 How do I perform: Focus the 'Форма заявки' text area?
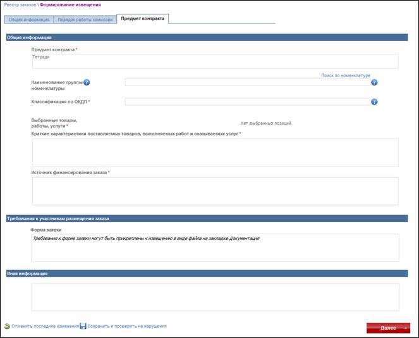[216, 248]
